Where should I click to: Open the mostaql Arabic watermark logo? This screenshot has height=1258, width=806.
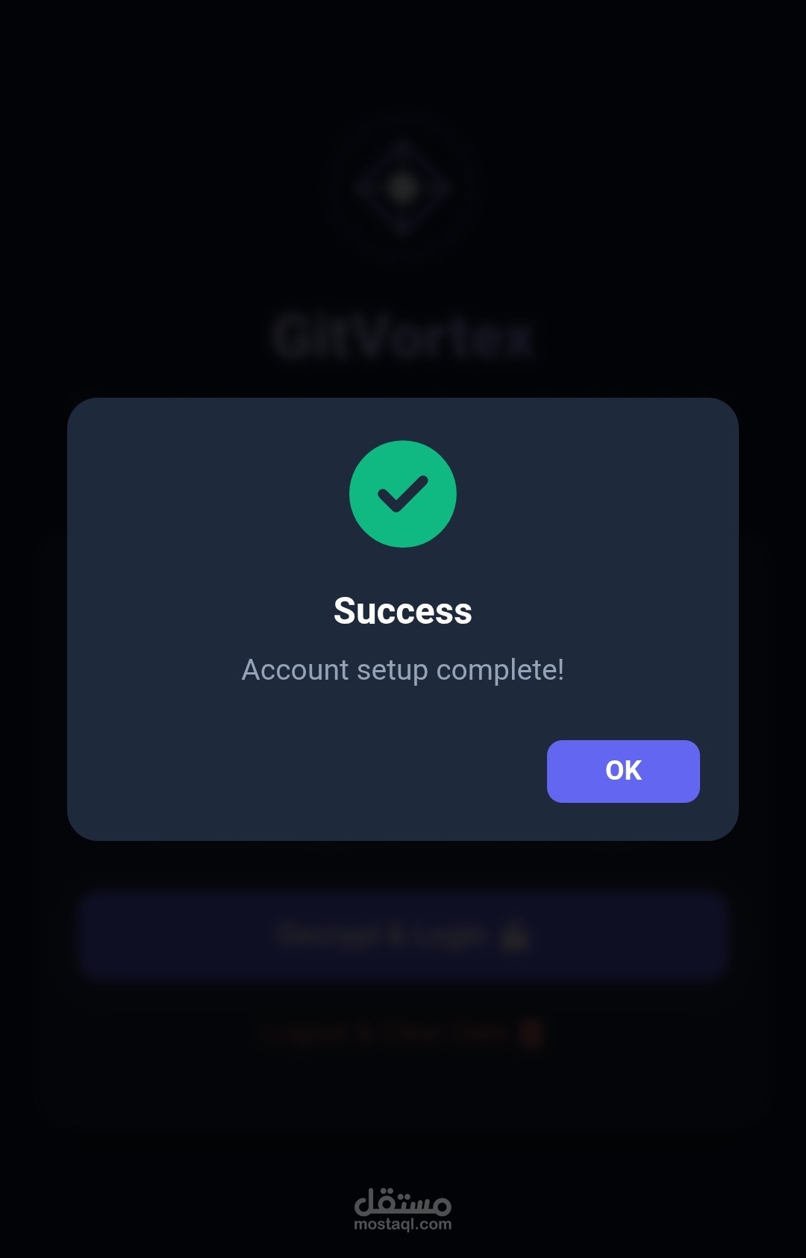[x=403, y=1201]
